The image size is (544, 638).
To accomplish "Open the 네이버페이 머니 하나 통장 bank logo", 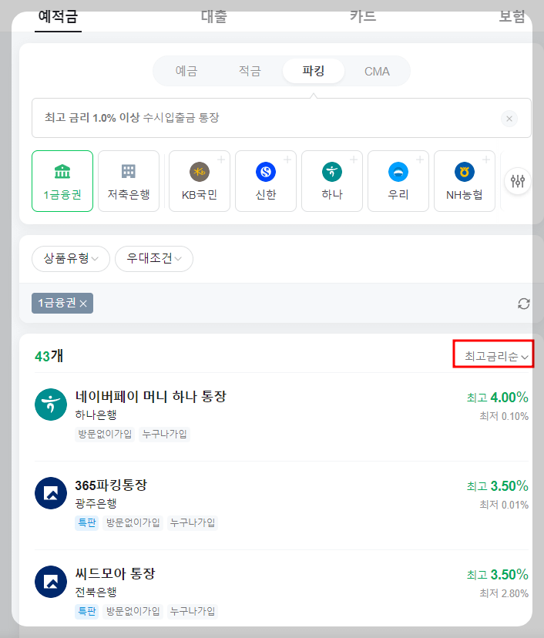I will (x=51, y=403).
